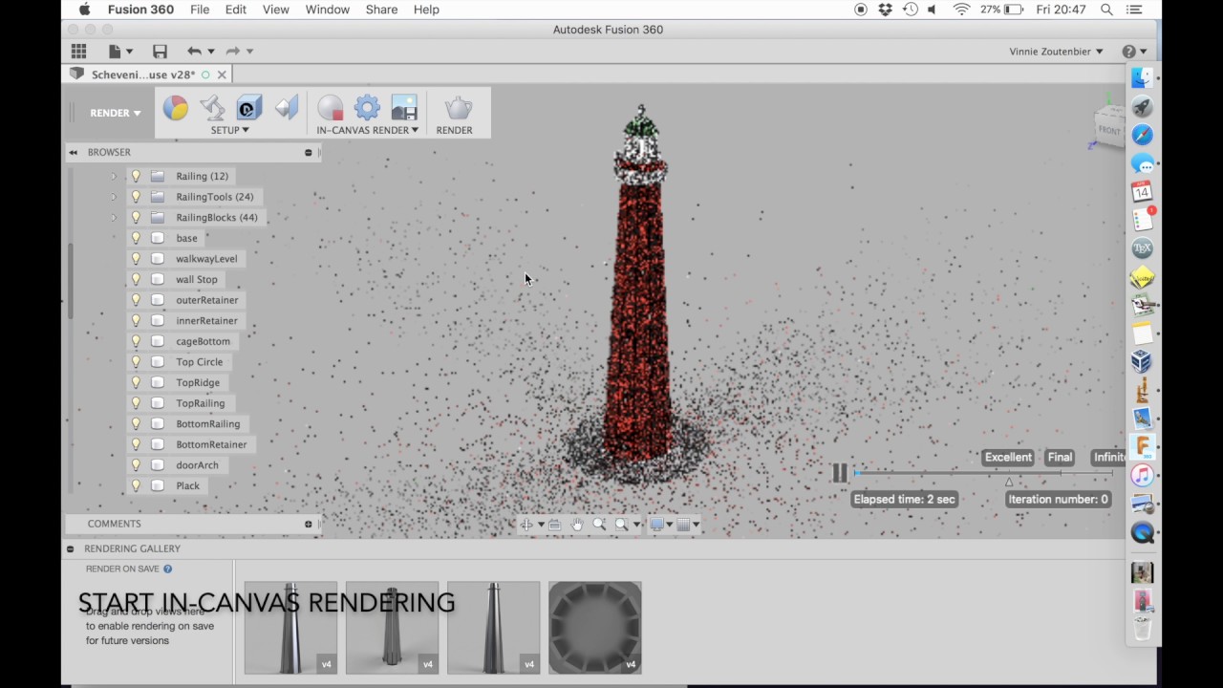Click the Excellent quality label
The width and height of the screenshot is (1223, 688).
click(1008, 457)
